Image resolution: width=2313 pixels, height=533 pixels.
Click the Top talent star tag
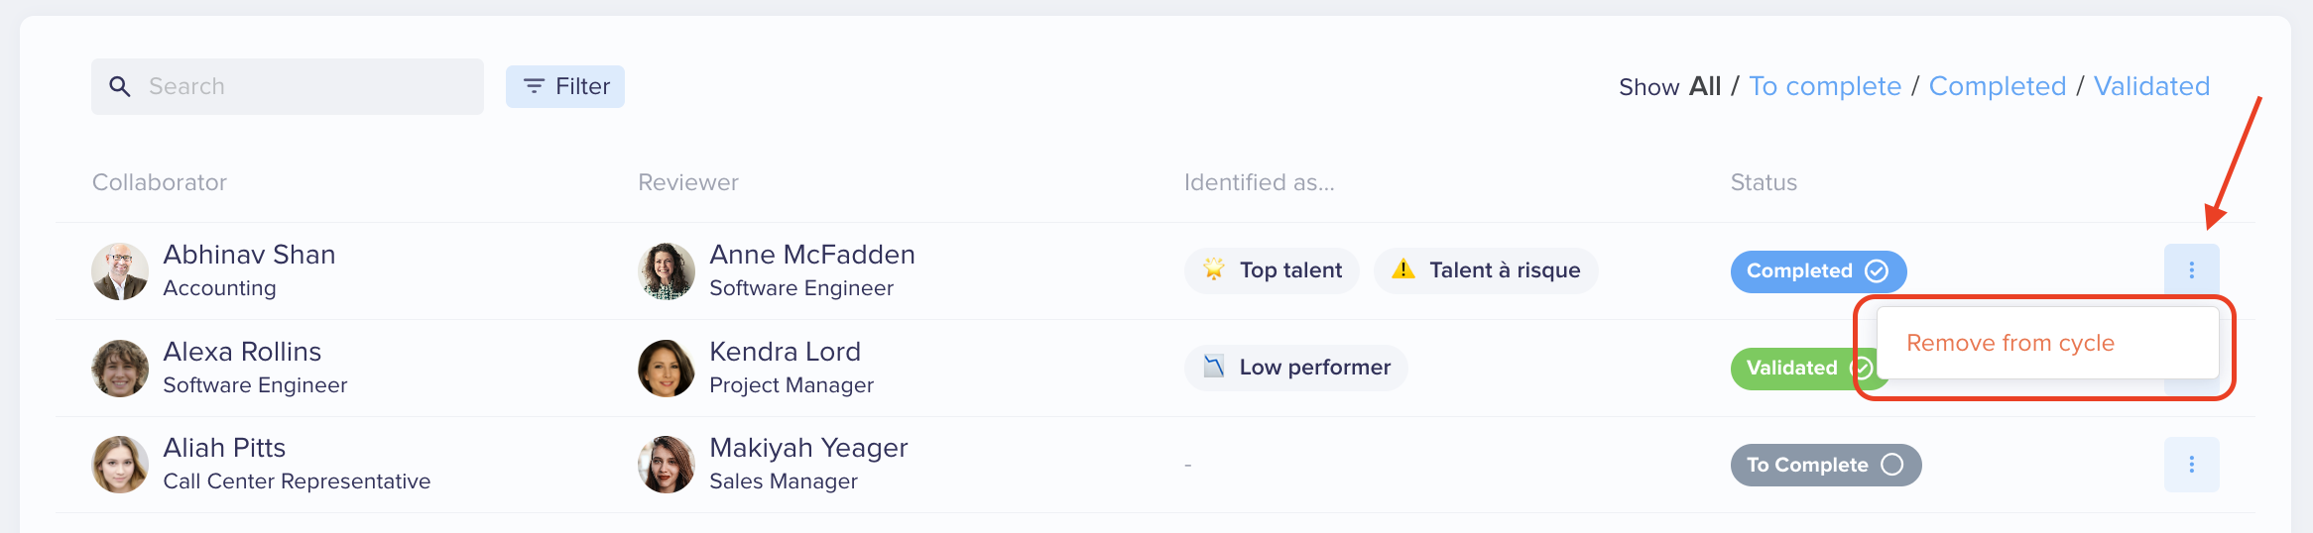1272,270
